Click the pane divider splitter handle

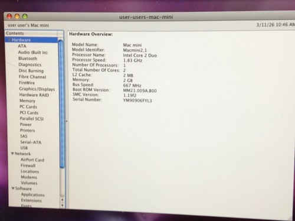[67, 121]
